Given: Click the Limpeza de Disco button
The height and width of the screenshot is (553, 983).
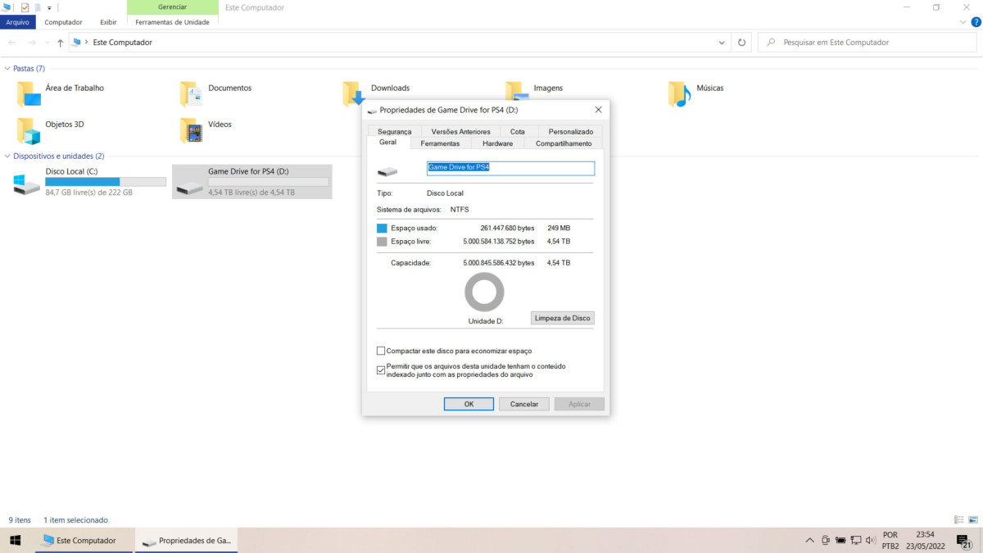Looking at the screenshot, I should pos(562,318).
